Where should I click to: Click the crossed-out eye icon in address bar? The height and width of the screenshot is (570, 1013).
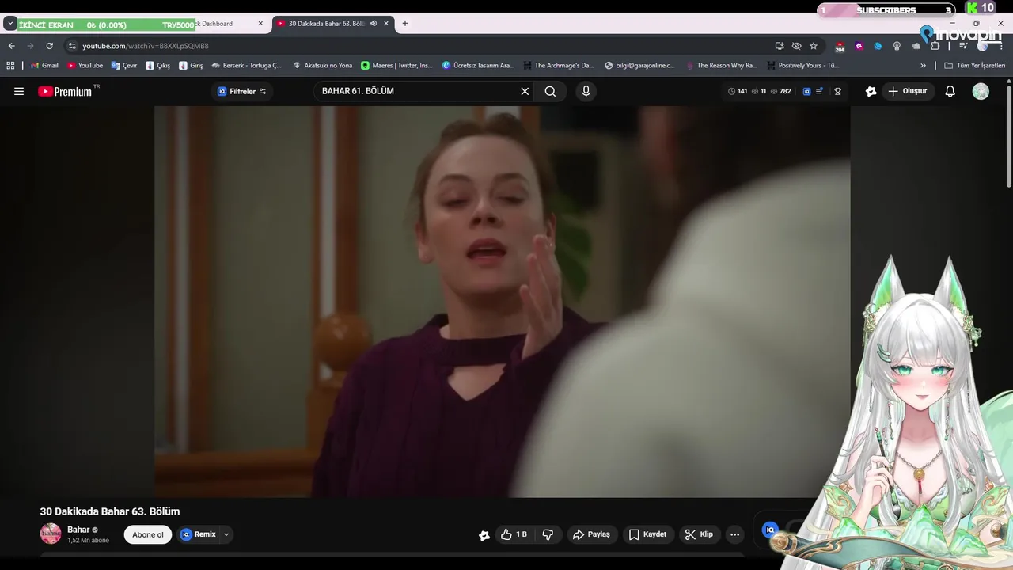pyautogui.click(x=797, y=46)
